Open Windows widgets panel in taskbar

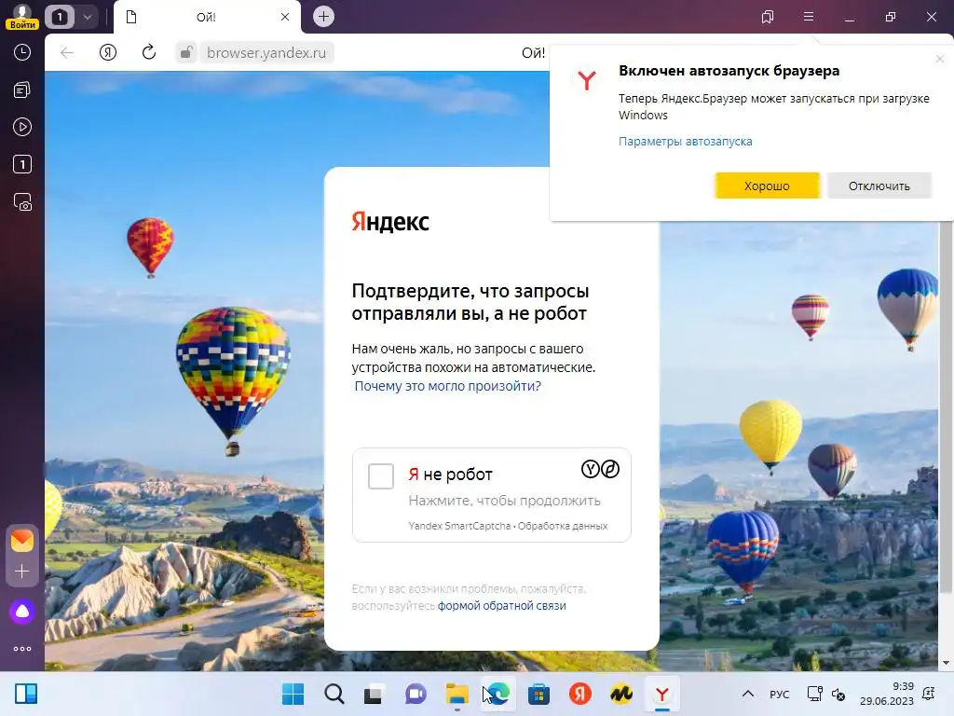click(x=26, y=694)
